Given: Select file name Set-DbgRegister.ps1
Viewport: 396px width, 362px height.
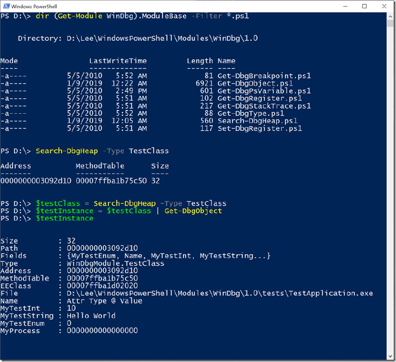Looking at the screenshot, I should [x=259, y=128].
